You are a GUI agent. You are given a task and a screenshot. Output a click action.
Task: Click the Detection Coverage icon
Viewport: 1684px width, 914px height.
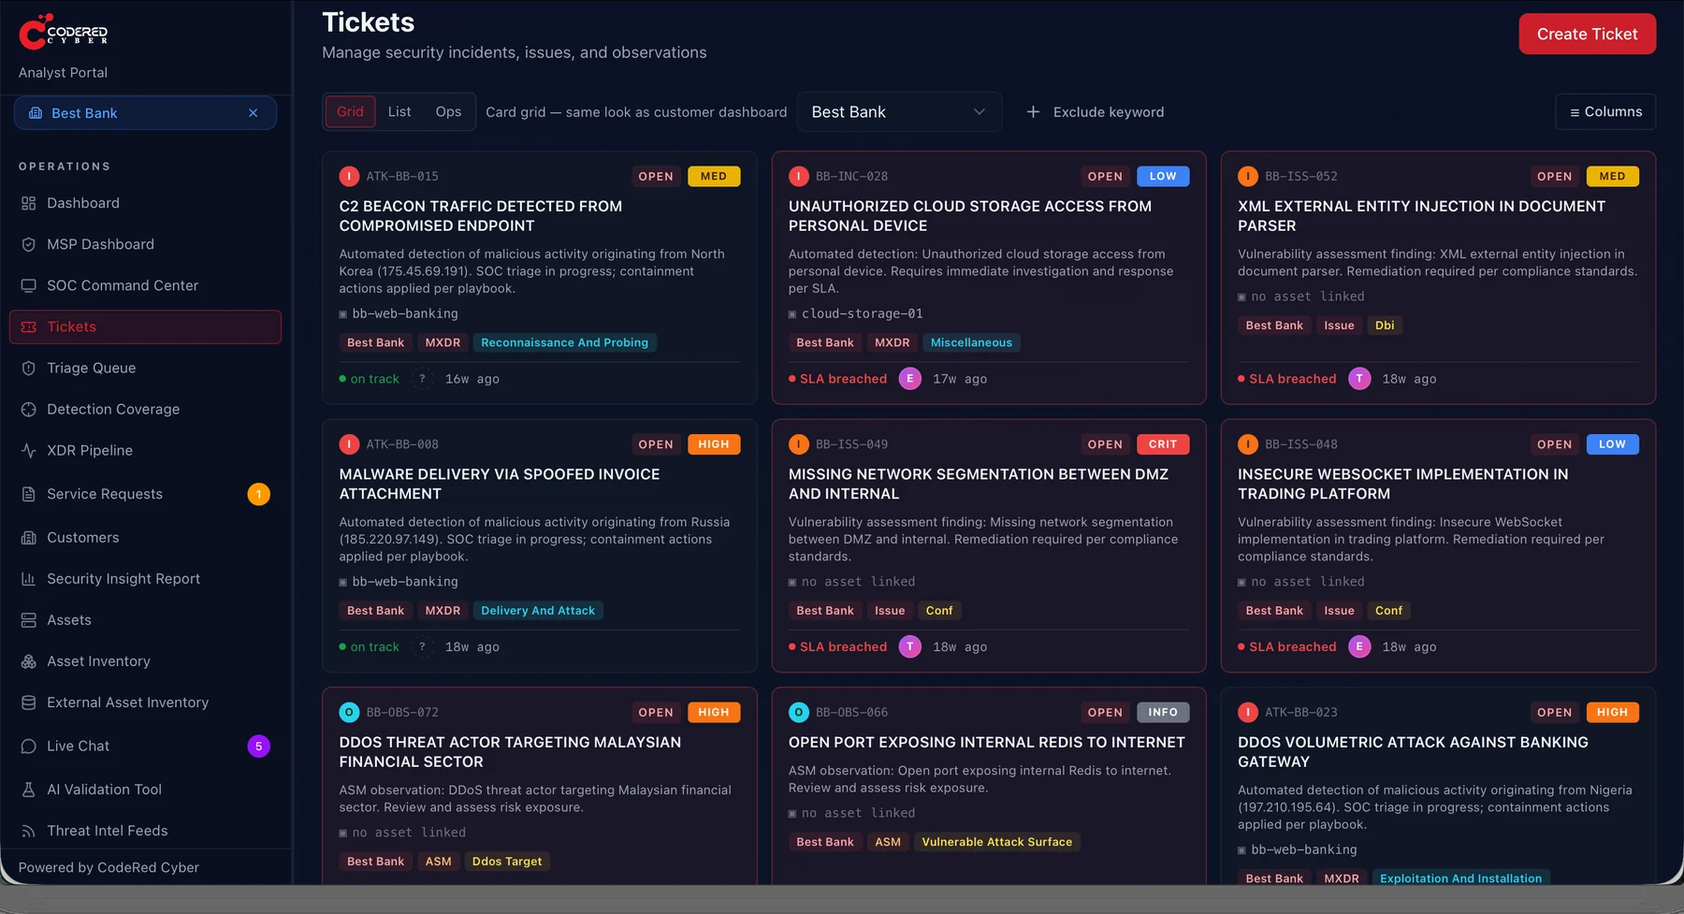(x=29, y=409)
